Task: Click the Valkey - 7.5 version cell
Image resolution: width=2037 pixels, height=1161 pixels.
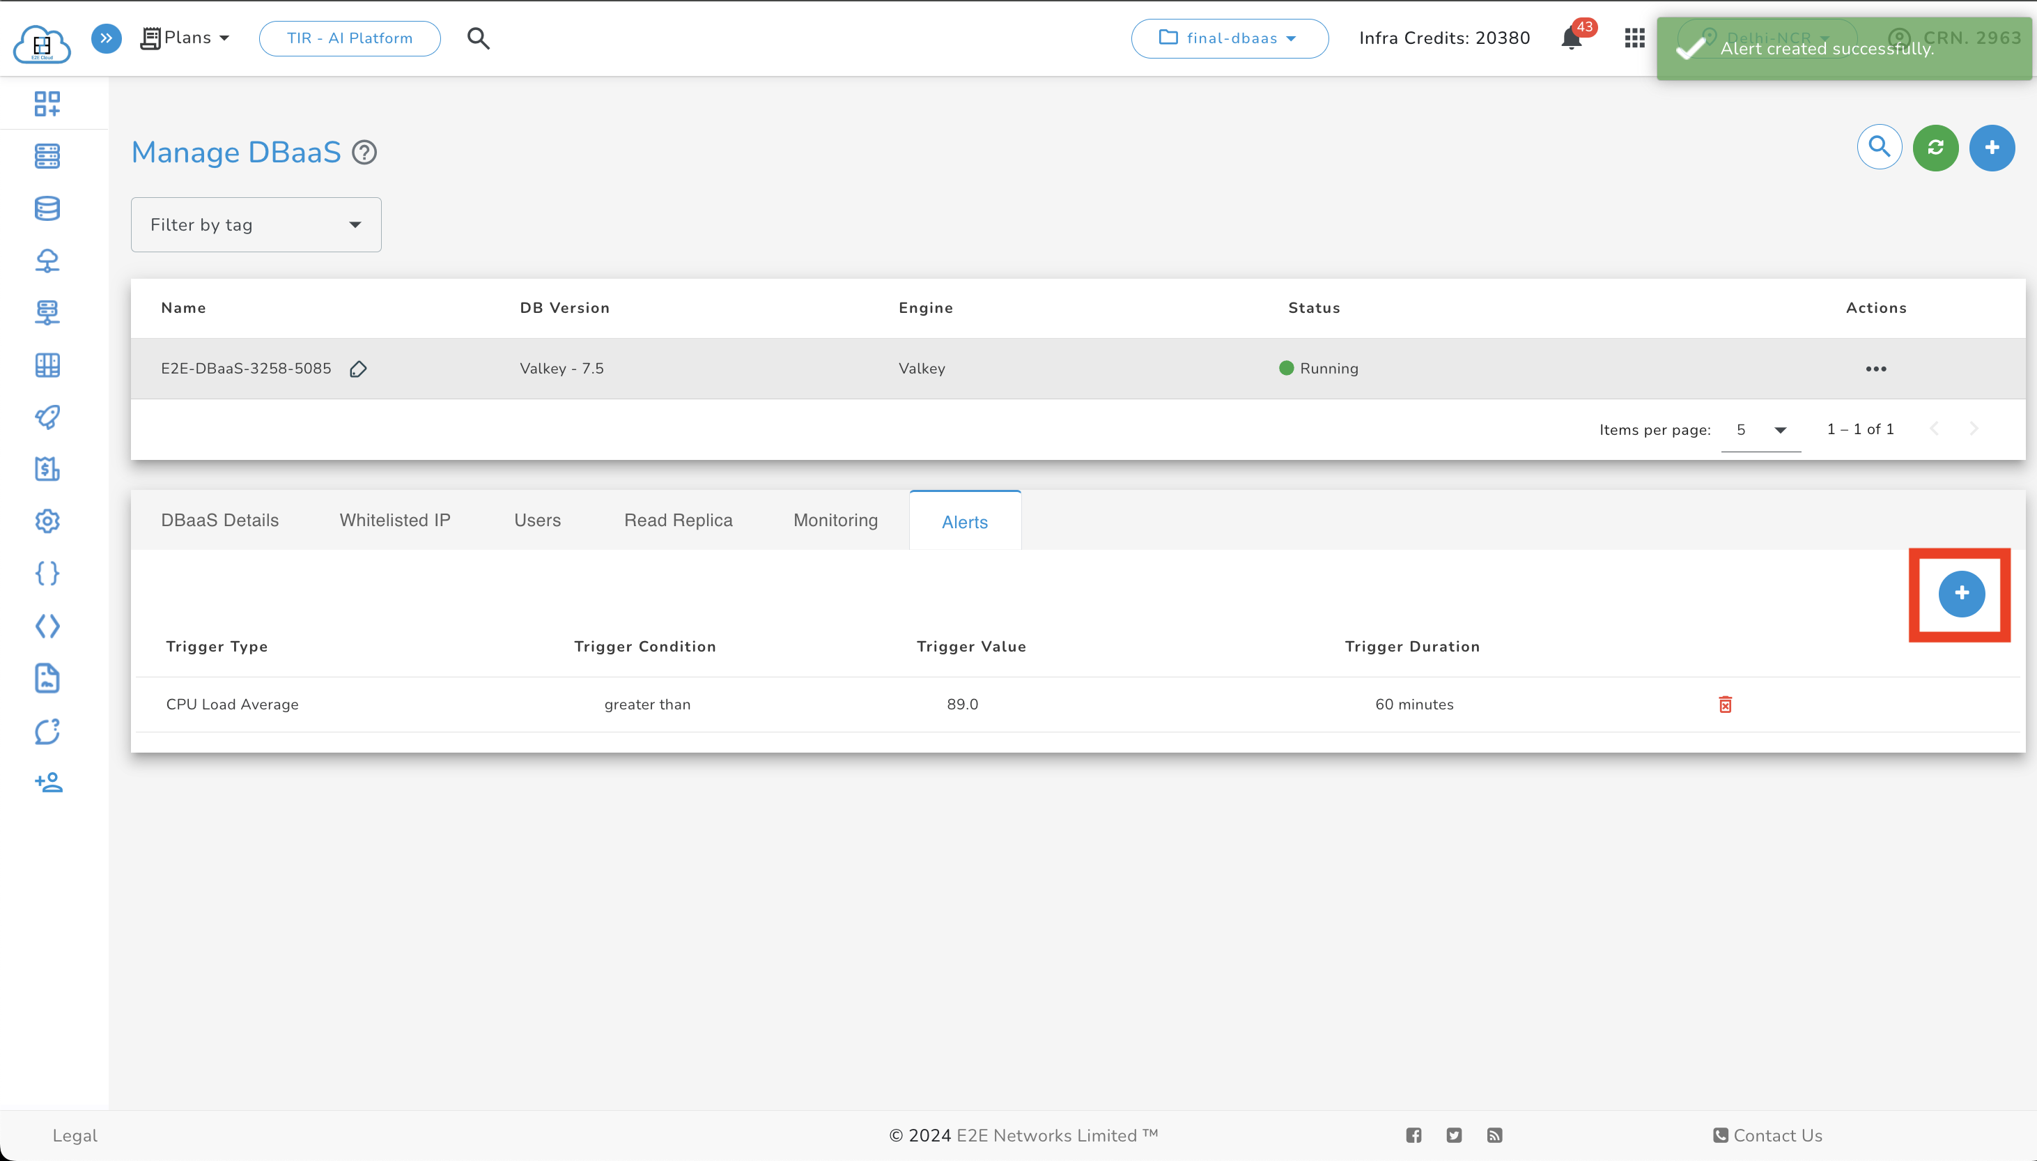Action: pyautogui.click(x=562, y=369)
